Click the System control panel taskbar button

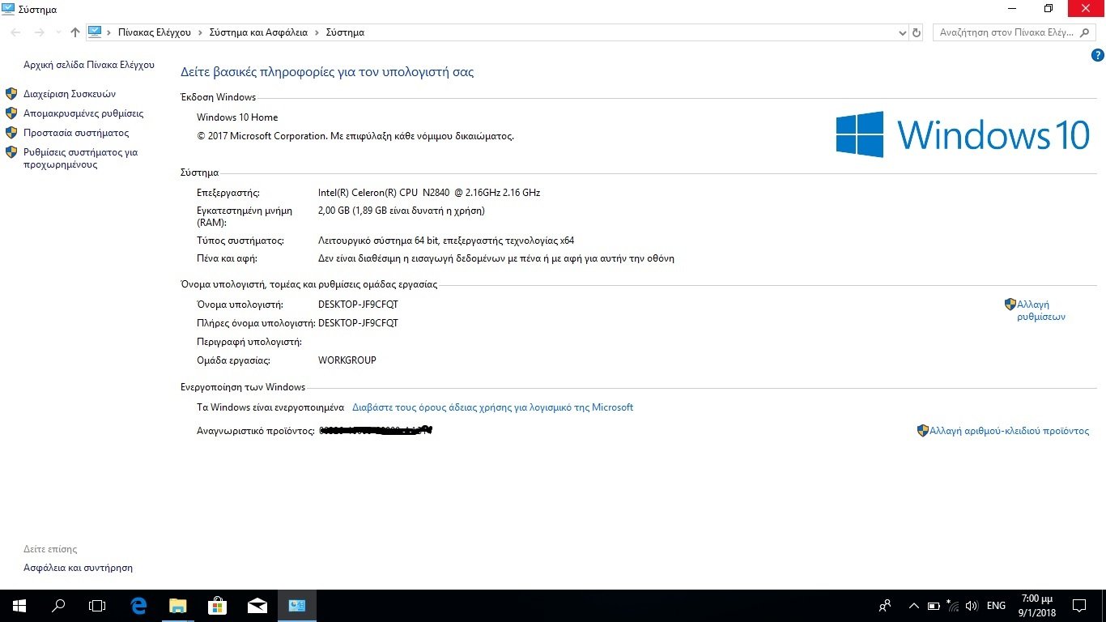click(296, 605)
